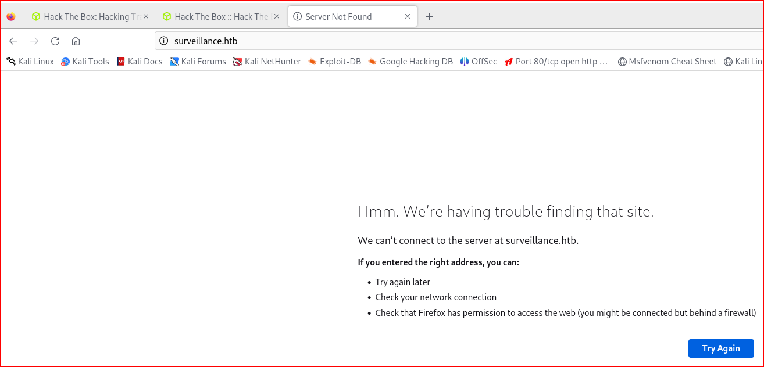This screenshot has height=367, width=764.
Task: Open the Kali Tools bookmark
Action: (85, 62)
